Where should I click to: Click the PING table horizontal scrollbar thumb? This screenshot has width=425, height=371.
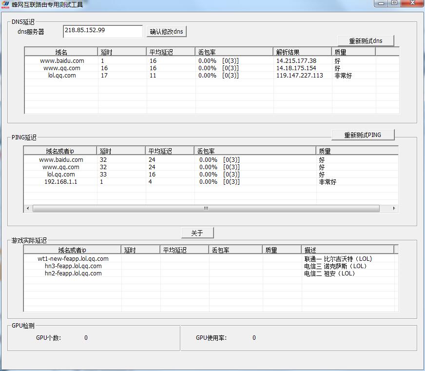point(206,208)
